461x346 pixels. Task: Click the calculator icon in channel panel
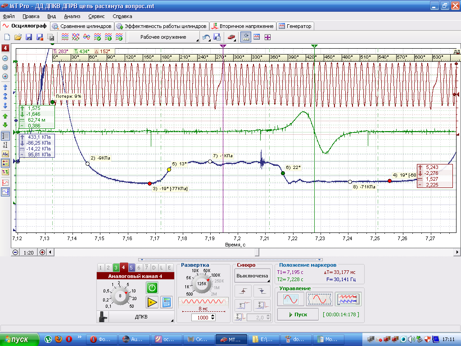(167, 302)
